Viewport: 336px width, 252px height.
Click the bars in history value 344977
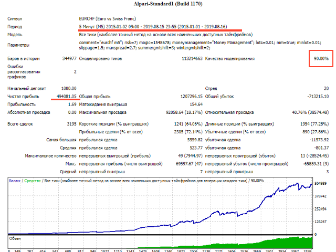[x=69, y=58]
